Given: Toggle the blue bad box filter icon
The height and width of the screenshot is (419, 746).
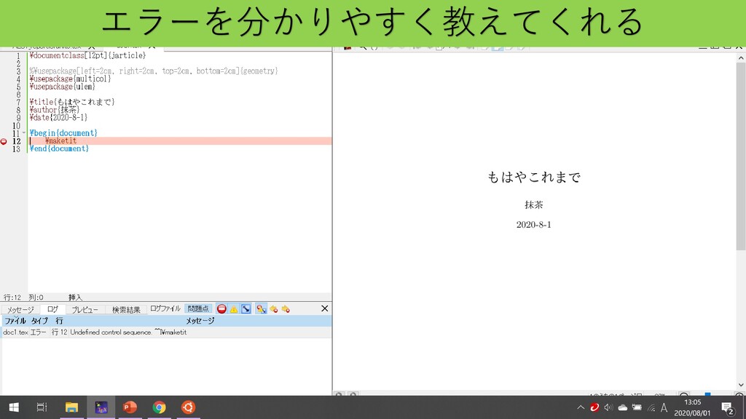Looking at the screenshot, I should coord(246,308).
